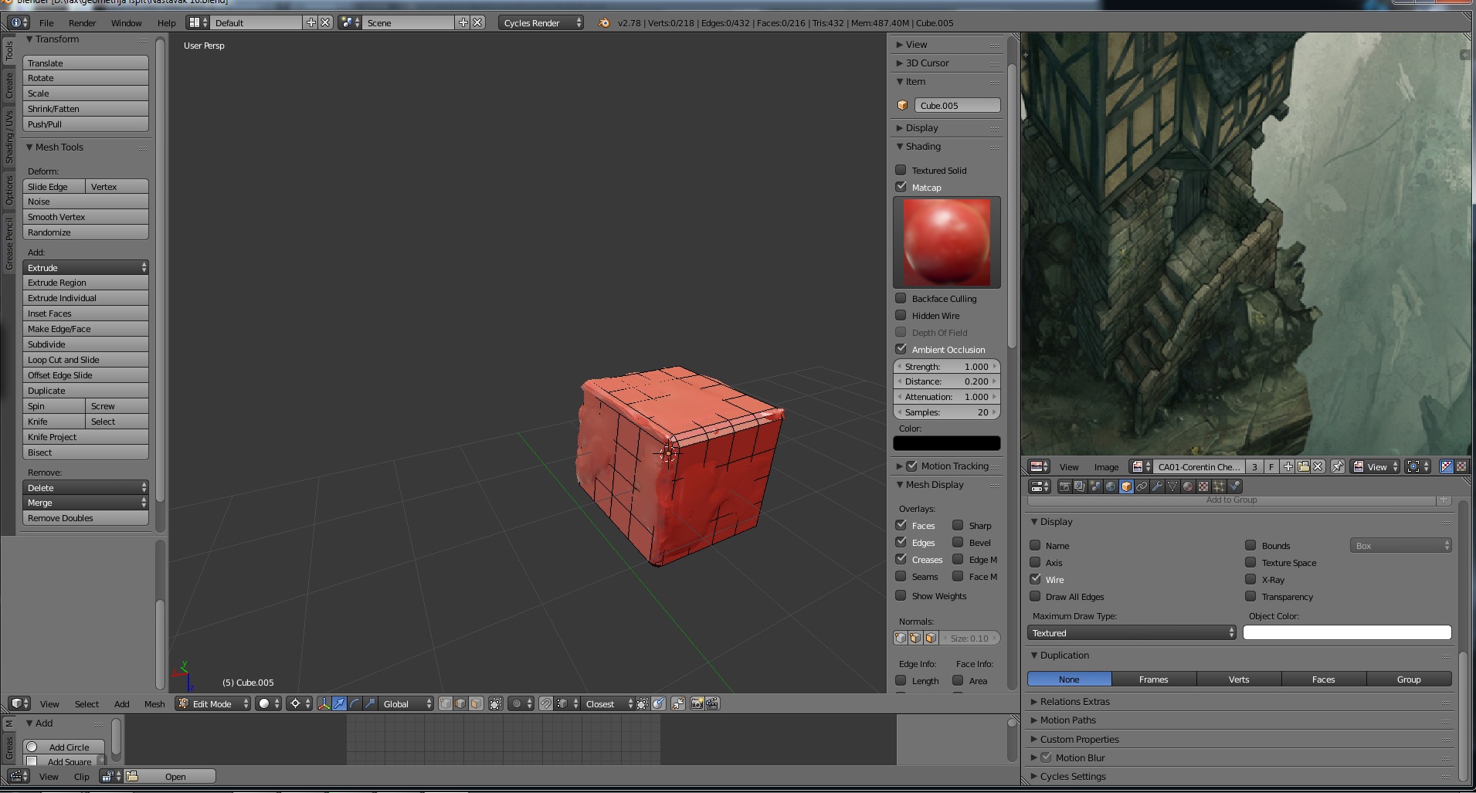The width and height of the screenshot is (1476, 793).
Task: Open the Edit Mode dropdown
Action: [212, 703]
